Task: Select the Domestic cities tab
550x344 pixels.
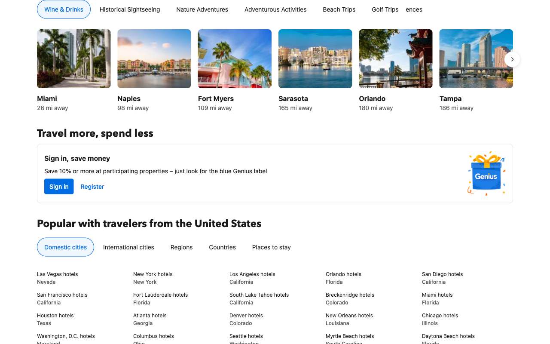Action: click(x=65, y=247)
